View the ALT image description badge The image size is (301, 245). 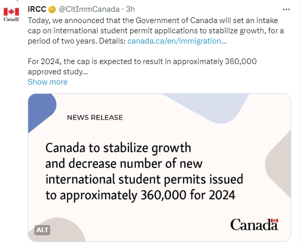pos(42,230)
